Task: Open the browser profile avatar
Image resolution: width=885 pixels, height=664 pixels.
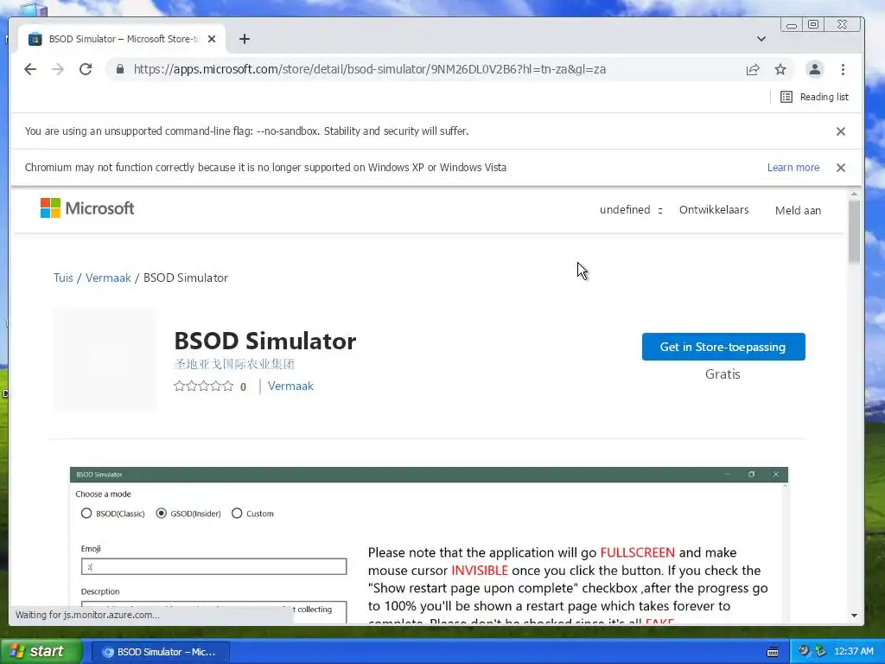Action: click(814, 69)
